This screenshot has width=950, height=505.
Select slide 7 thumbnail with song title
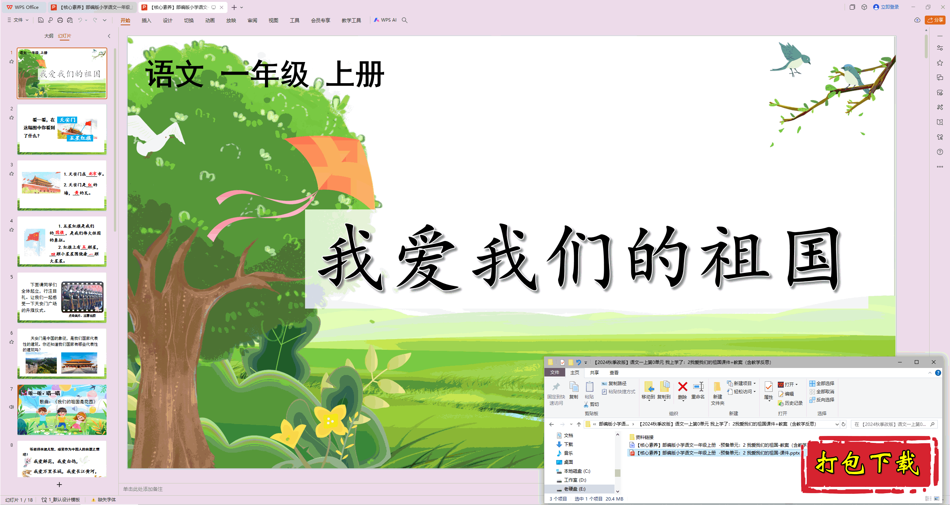click(x=62, y=410)
